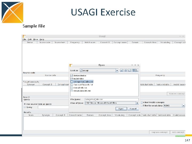Click the Usagi app icon in the main title bar
The image size is (192, 144).
coord(24,36)
